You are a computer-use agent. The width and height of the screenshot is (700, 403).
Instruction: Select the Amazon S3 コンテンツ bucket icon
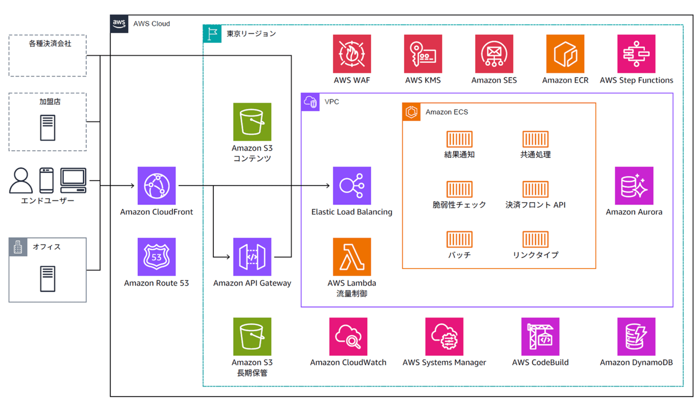tap(252, 122)
